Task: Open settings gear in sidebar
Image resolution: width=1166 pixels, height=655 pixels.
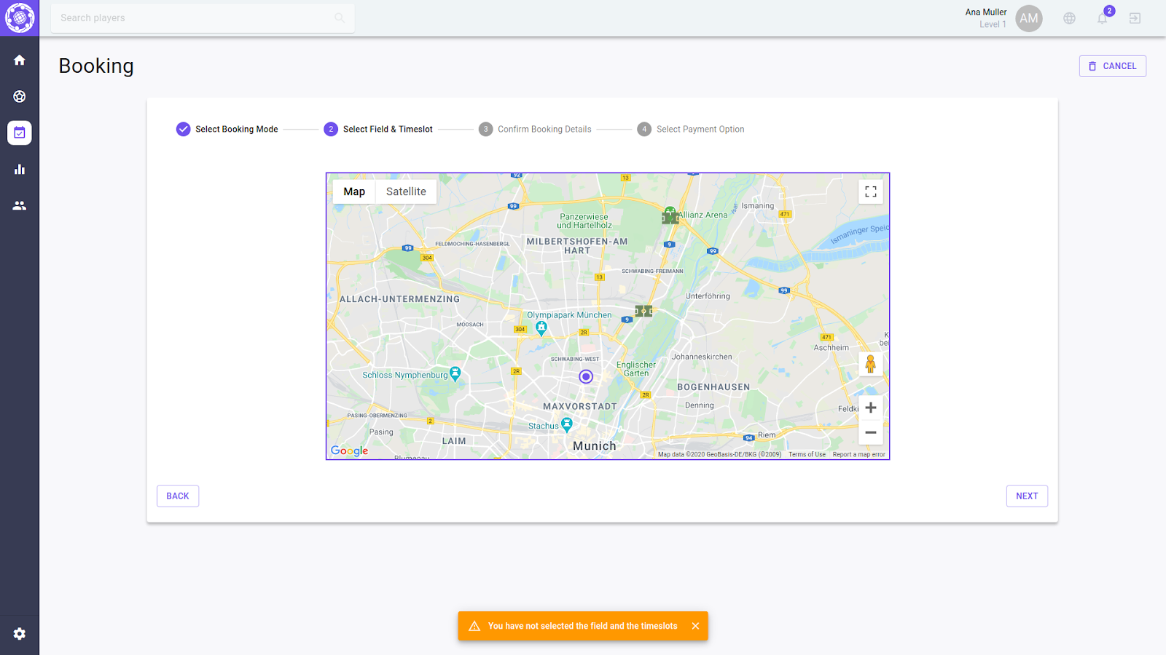Action: tap(20, 634)
